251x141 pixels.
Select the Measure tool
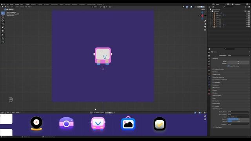(3, 38)
